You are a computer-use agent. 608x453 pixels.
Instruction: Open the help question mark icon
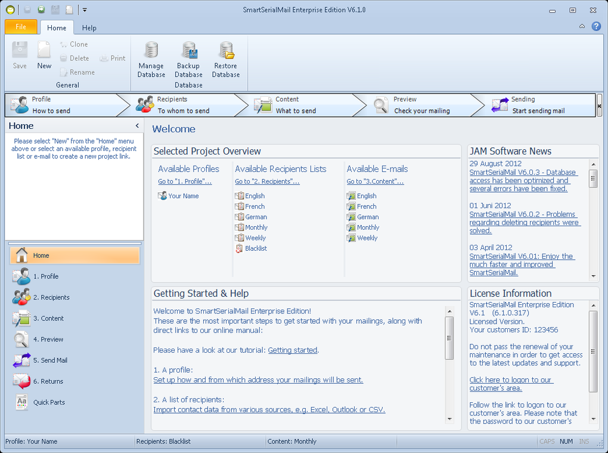(x=596, y=26)
